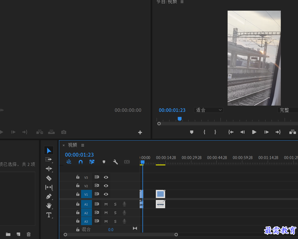Select the Razor tool
Screen dimensions: 298x239
point(49,178)
